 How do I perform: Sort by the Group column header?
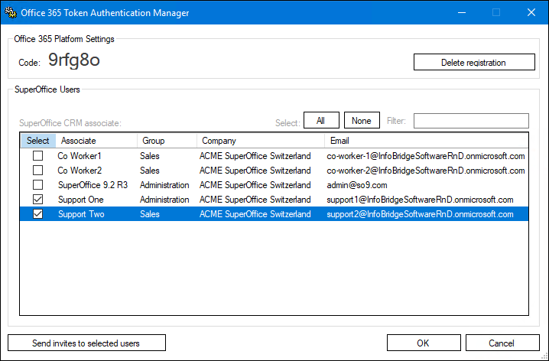(167, 141)
